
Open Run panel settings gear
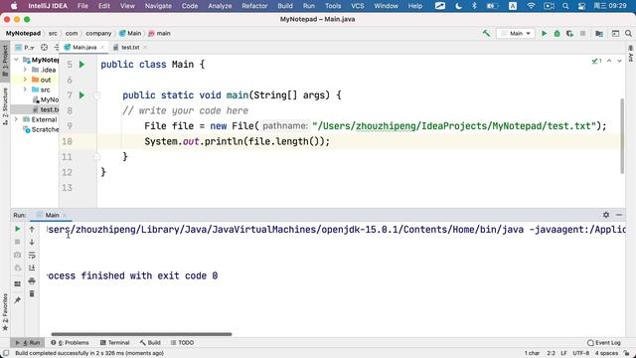pyautogui.click(x=606, y=215)
